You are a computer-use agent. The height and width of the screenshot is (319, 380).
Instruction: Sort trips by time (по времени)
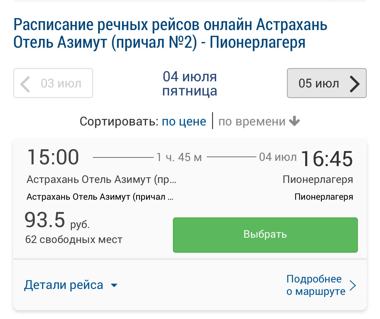click(252, 121)
